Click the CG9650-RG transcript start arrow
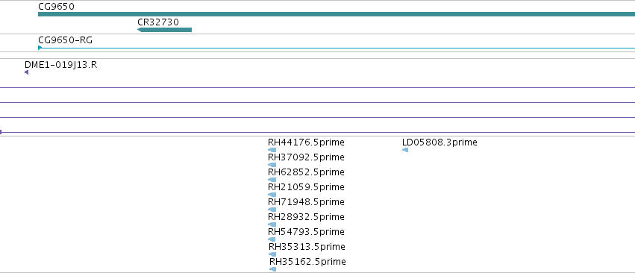 [40, 48]
